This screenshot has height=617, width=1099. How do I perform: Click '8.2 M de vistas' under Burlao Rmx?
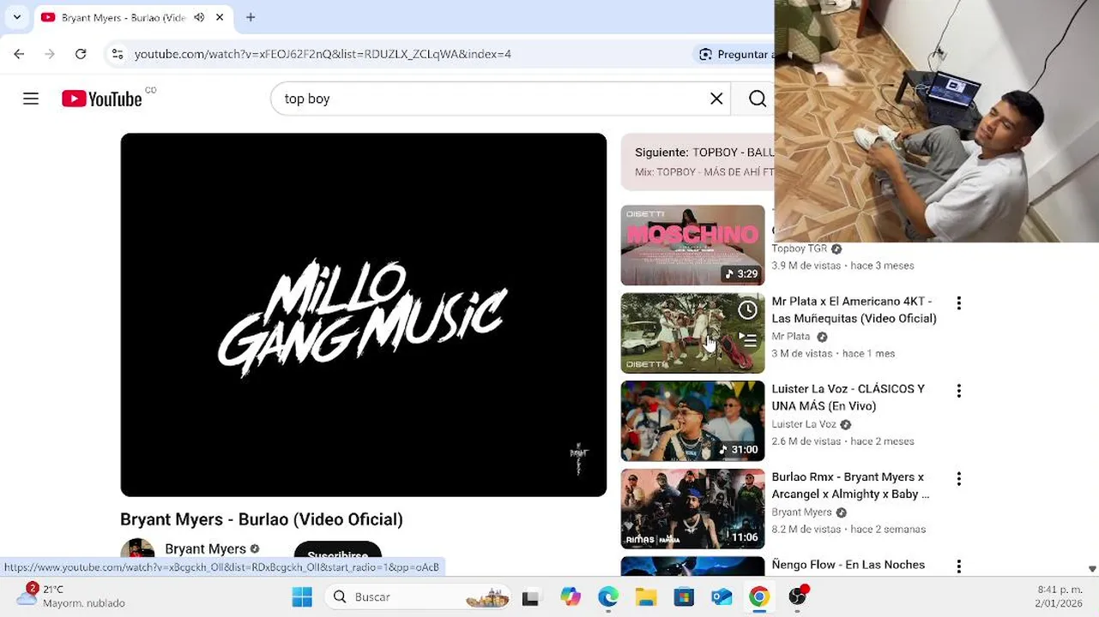tap(806, 530)
